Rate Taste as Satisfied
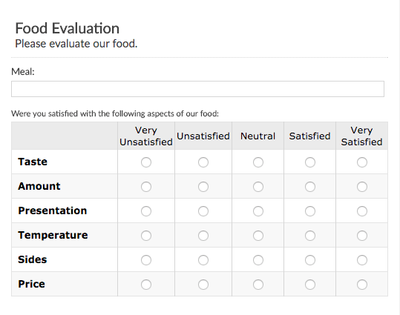This screenshot has width=400, height=315. click(x=310, y=162)
